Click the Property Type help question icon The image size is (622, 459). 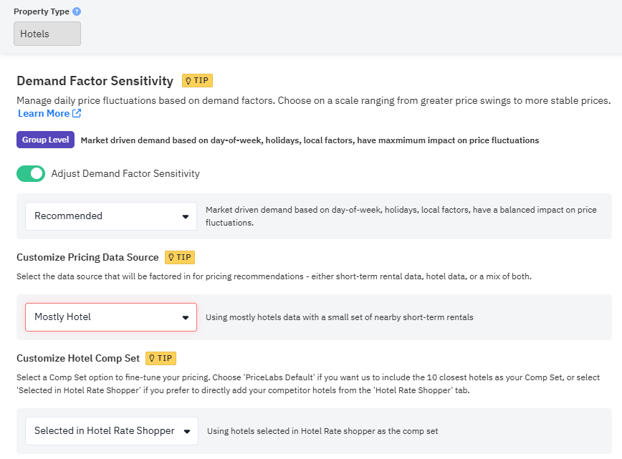click(77, 11)
